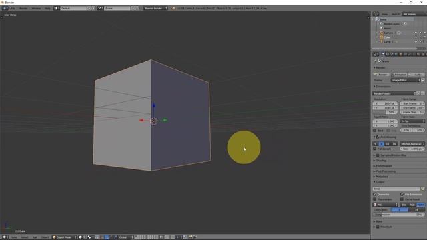Viewport: 427px width, 240px height.
Task: Click the Start Frame field
Action: click(412, 104)
